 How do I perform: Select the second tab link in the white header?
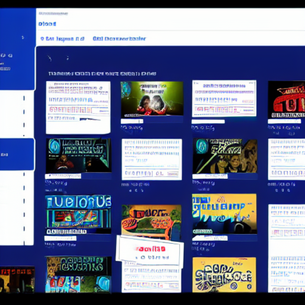tap(119, 39)
